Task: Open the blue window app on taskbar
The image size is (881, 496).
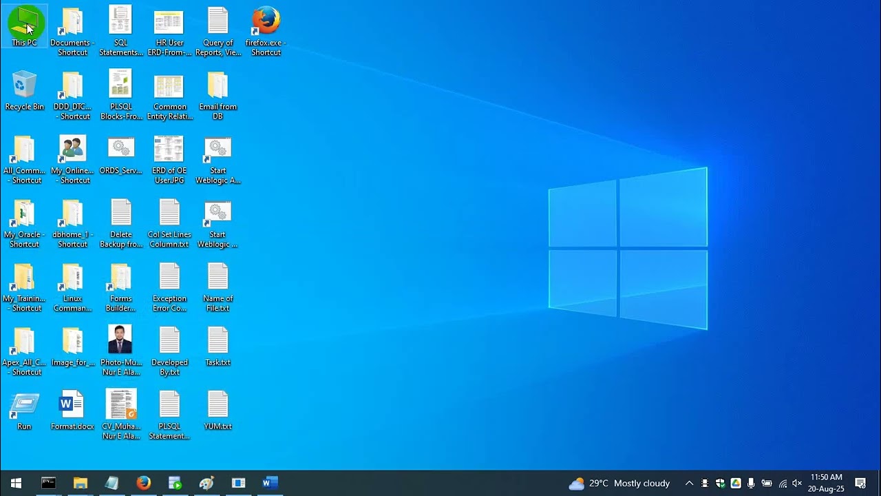Action: 238,483
